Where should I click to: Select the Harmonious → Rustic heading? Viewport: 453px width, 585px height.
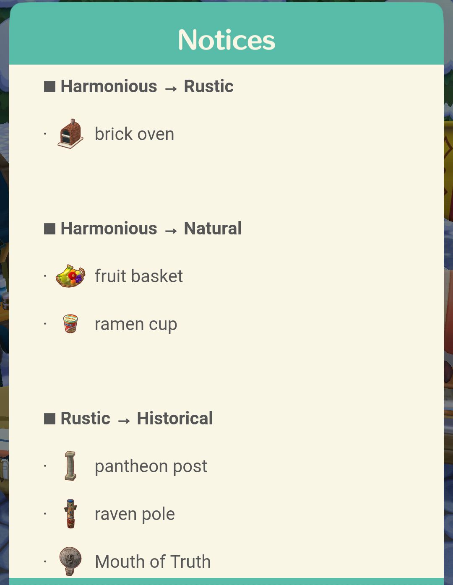[x=147, y=86]
